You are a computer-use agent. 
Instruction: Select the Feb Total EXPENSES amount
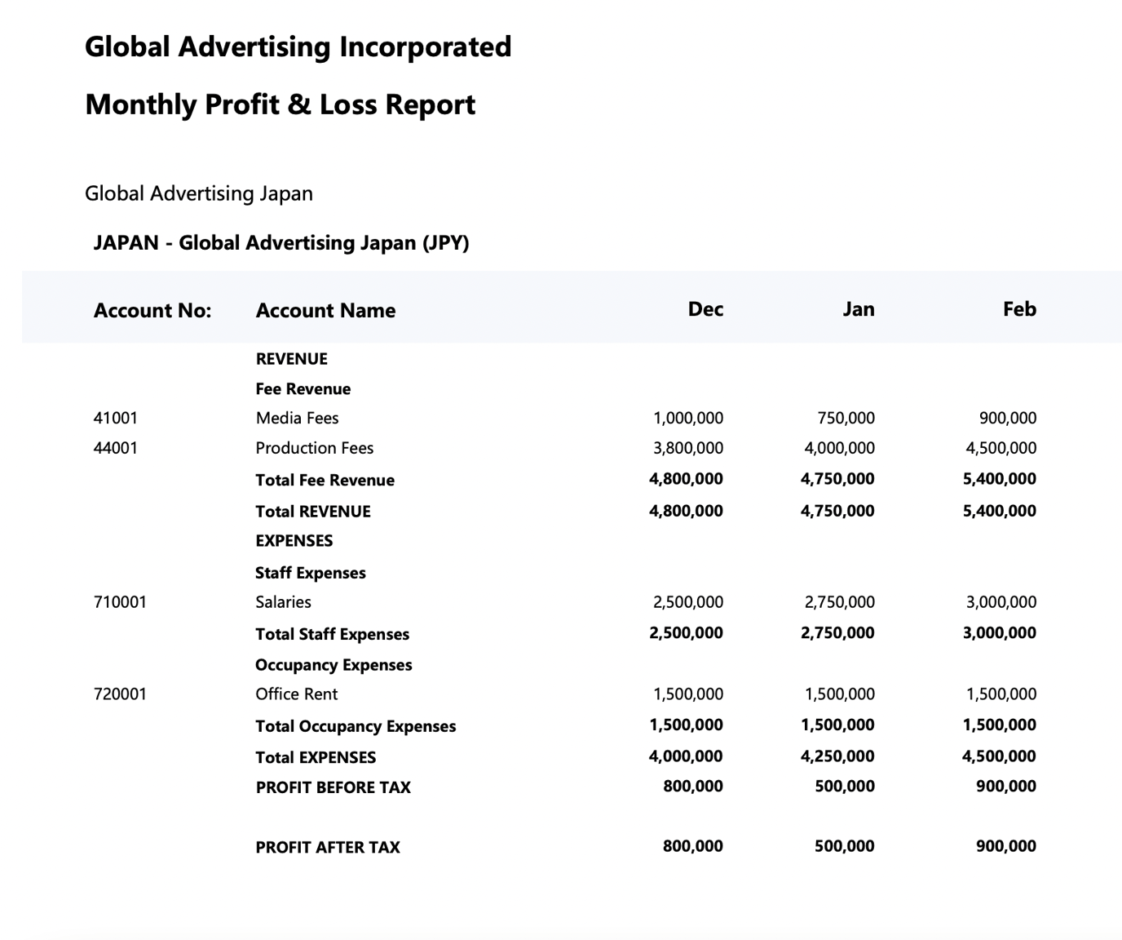click(999, 756)
